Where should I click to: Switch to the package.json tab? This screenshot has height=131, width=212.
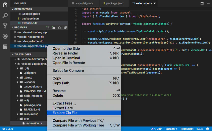(114, 3)
